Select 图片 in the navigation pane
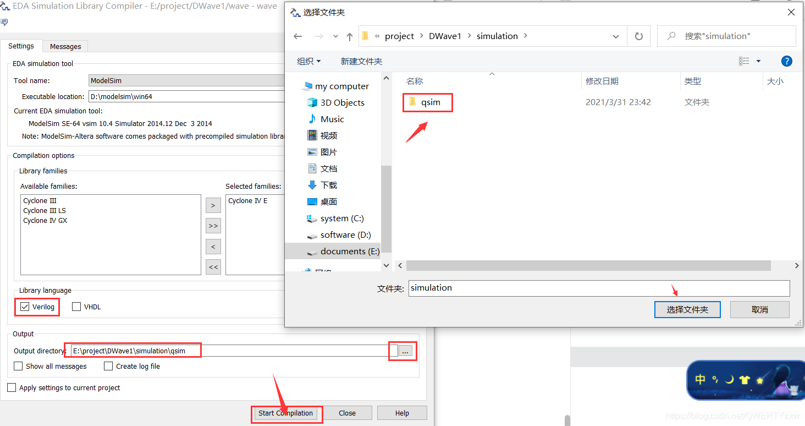The image size is (805, 426). click(322, 152)
